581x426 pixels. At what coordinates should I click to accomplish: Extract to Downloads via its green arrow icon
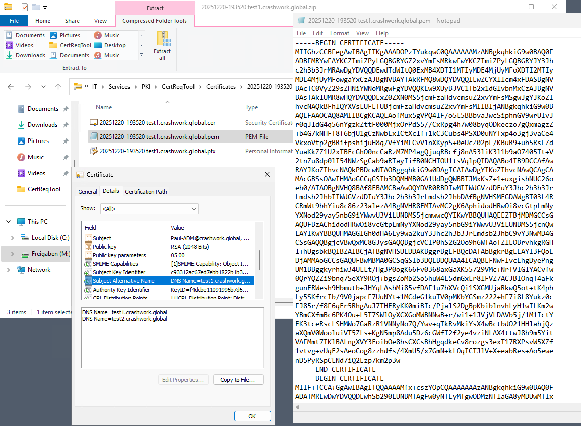pos(10,55)
